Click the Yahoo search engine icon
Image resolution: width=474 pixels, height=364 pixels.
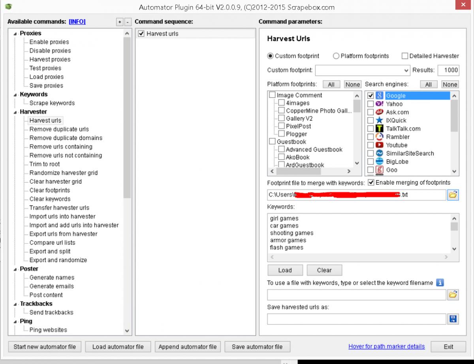(x=379, y=104)
